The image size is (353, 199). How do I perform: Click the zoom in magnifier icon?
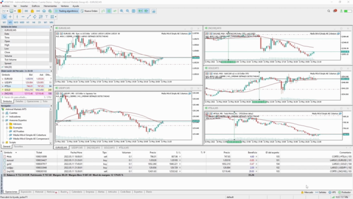click(x=121, y=11)
